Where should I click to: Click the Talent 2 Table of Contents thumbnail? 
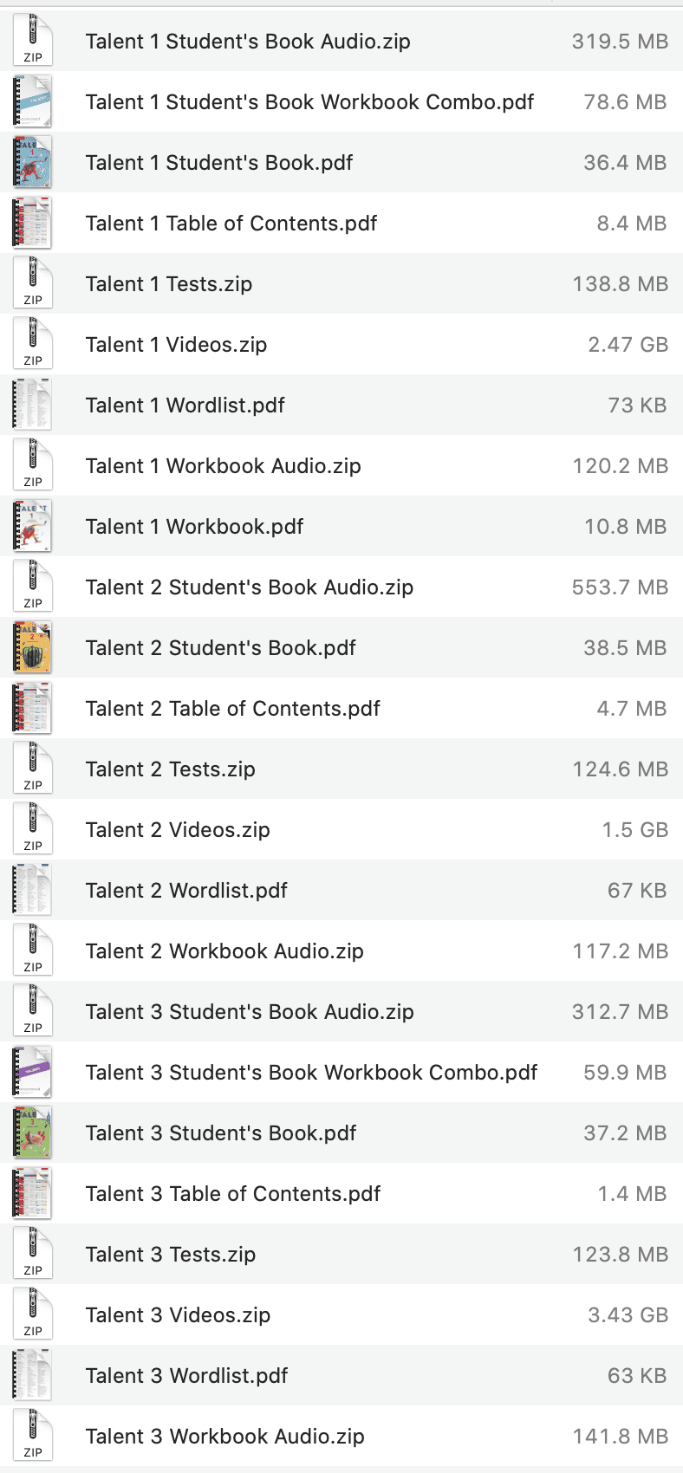click(x=31, y=708)
